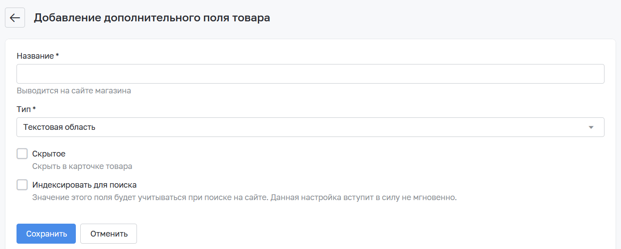Click the Название field label
The width and height of the screenshot is (621, 249).
[x=35, y=56]
